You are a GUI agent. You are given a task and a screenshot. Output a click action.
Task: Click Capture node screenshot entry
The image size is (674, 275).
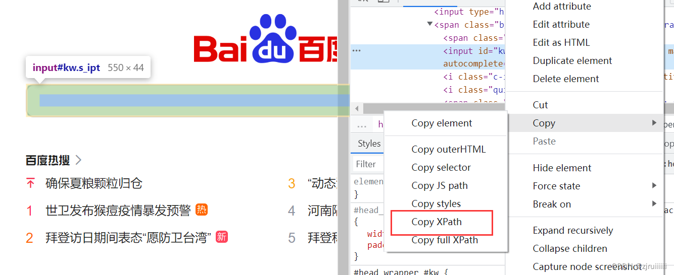pyautogui.click(x=587, y=267)
